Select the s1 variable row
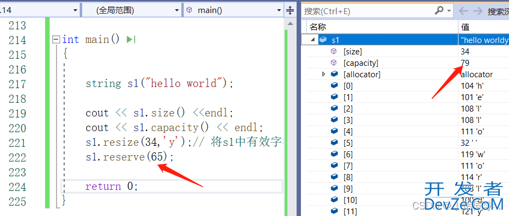 pos(405,40)
